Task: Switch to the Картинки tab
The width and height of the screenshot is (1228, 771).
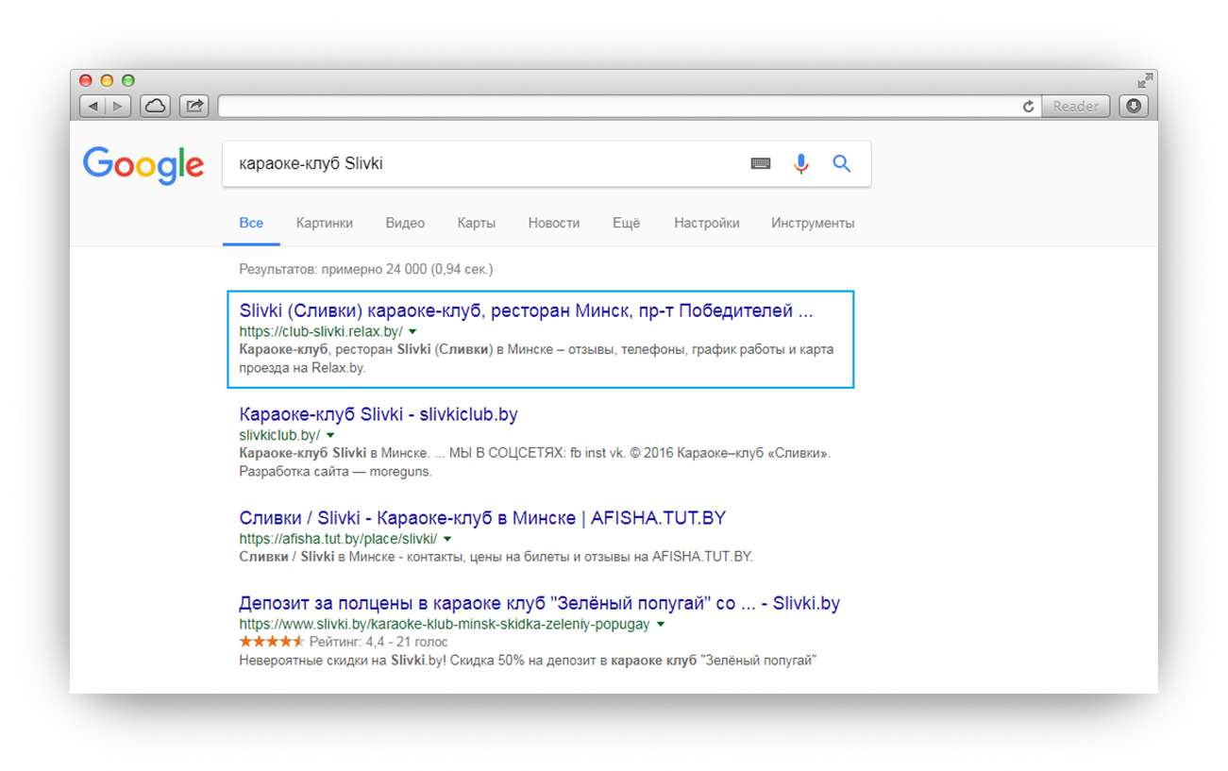Action: [325, 224]
